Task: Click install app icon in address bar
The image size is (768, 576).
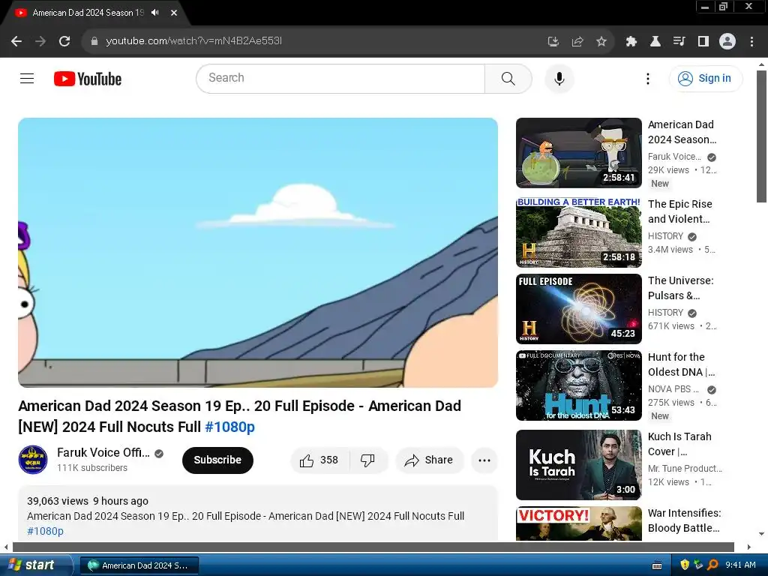Action: 553,41
